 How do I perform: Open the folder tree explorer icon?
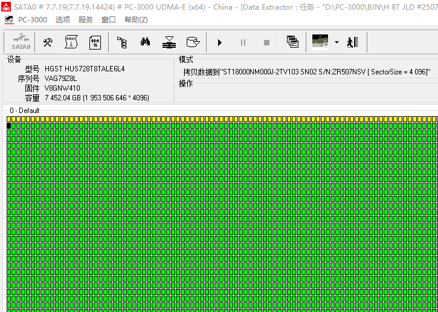coord(121,42)
